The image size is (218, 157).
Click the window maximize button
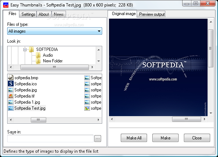point(196,3)
